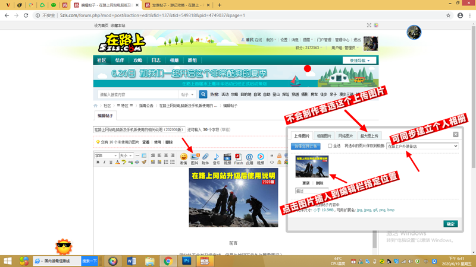Expand the 积分 points dropdown
The width and height of the screenshot is (476, 267).
click(309, 48)
